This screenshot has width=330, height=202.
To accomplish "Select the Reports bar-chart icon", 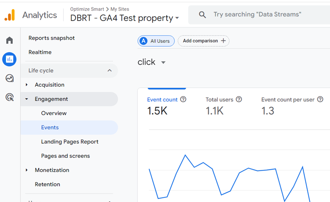I will [x=9, y=59].
